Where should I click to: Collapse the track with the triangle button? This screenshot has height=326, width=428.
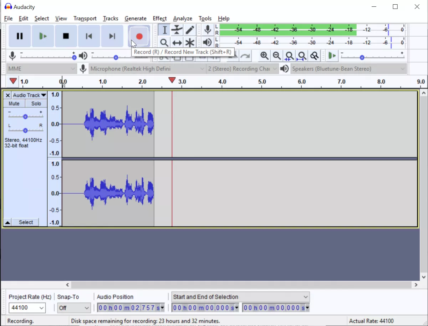click(x=7, y=223)
